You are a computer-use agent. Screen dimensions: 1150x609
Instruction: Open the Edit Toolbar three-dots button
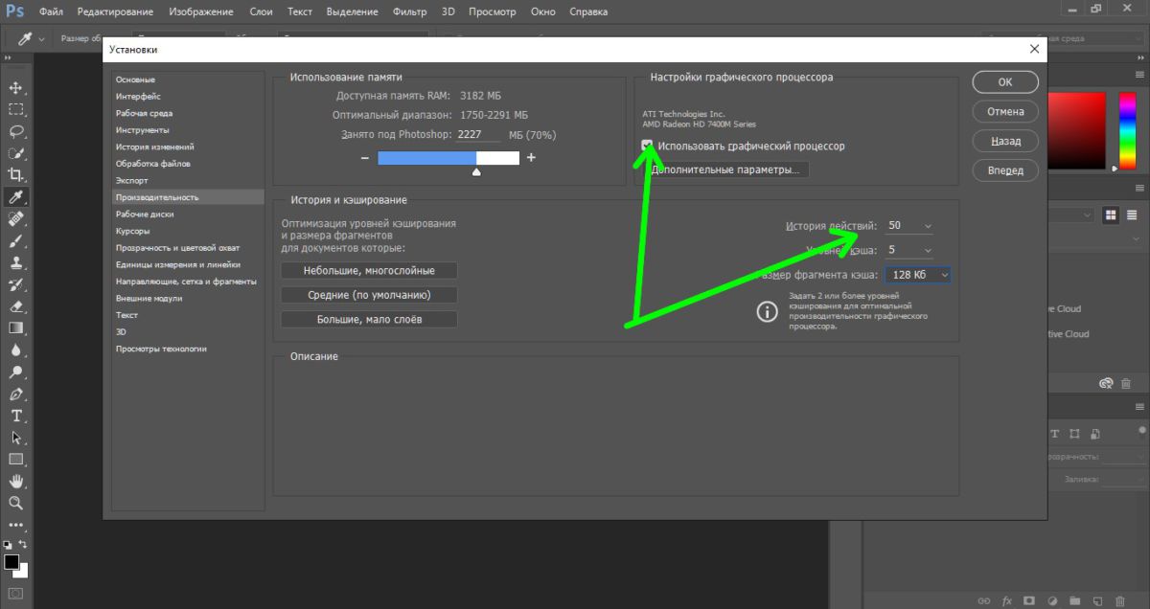tap(16, 525)
